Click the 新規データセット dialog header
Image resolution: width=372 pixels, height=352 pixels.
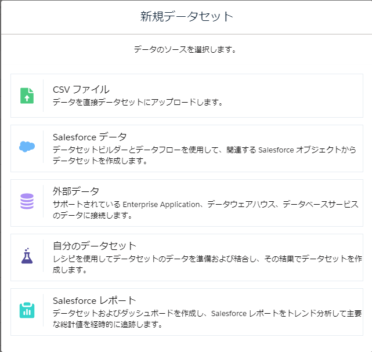click(x=186, y=16)
